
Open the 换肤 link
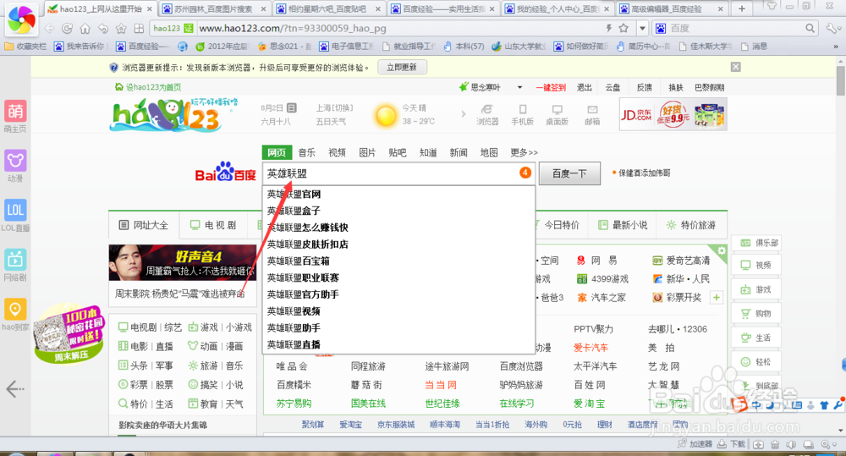pyautogui.click(x=675, y=87)
